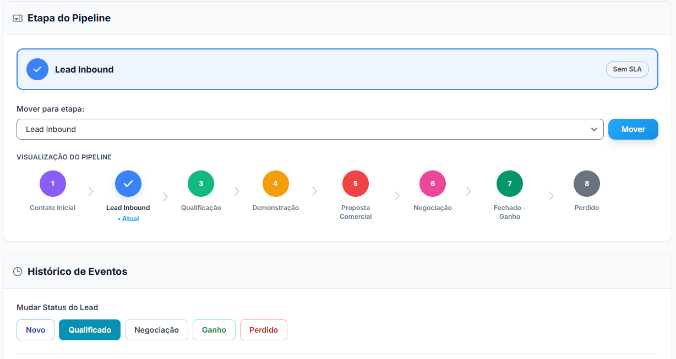The height and width of the screenshot is (359, 676).
Task: Click the Mudar Status do Lead label
Action: pyautogui.click(x=57, y=307)
